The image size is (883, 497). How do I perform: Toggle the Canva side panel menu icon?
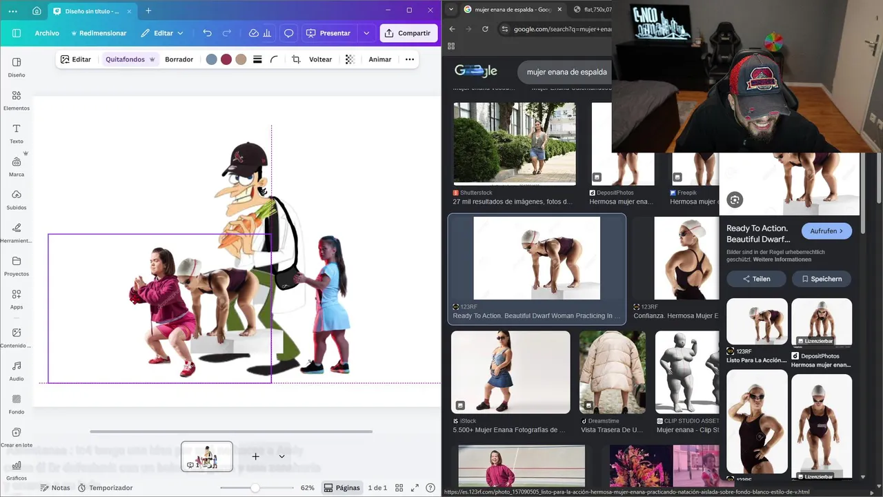[x=16, y=33]
